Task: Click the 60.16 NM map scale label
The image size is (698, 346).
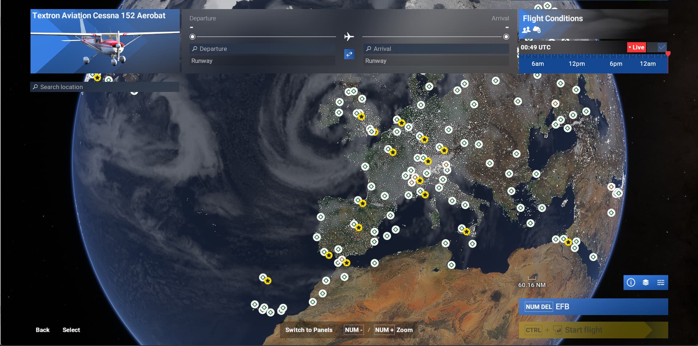Action: [532, 285]
